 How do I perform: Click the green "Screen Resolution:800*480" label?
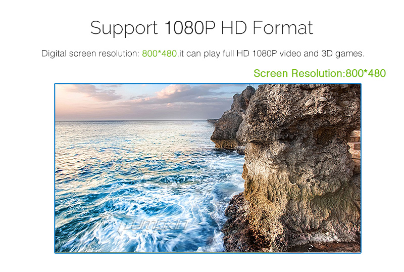click(x=320, y=73)
